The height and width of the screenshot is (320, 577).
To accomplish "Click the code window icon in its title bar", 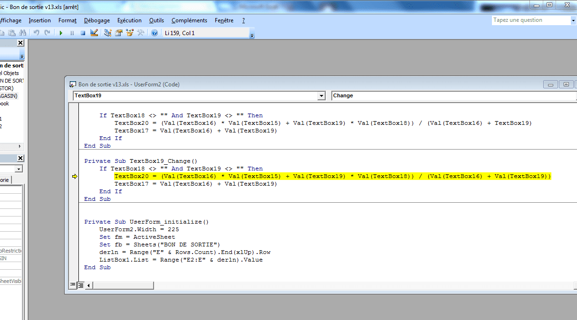I will [x=73, y=84].
